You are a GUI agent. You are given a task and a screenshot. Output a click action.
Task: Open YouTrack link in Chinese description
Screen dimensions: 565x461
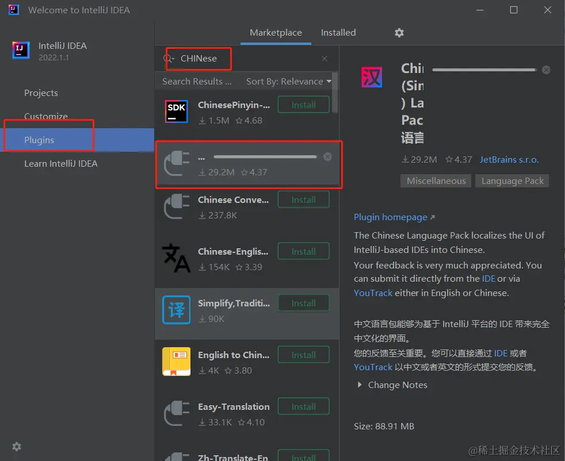click(373, 367)
